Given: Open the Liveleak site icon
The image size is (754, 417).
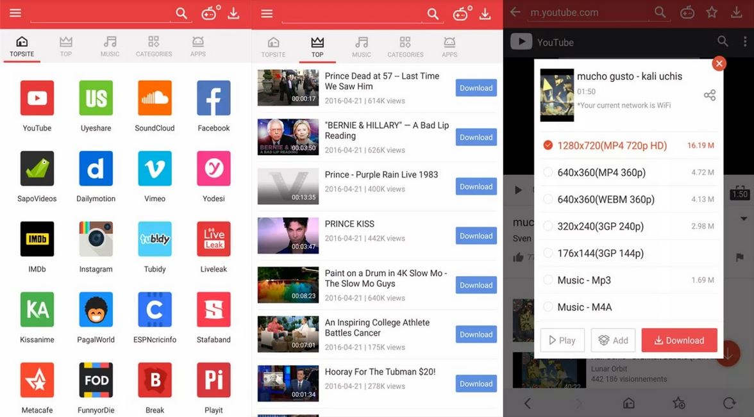Looking at the screenshot, I should click(214, 239).
